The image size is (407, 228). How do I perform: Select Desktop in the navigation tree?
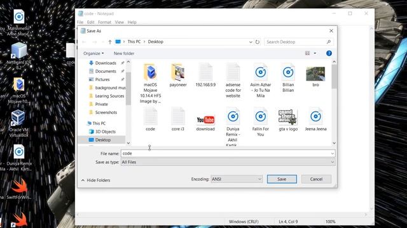(102, 140)
